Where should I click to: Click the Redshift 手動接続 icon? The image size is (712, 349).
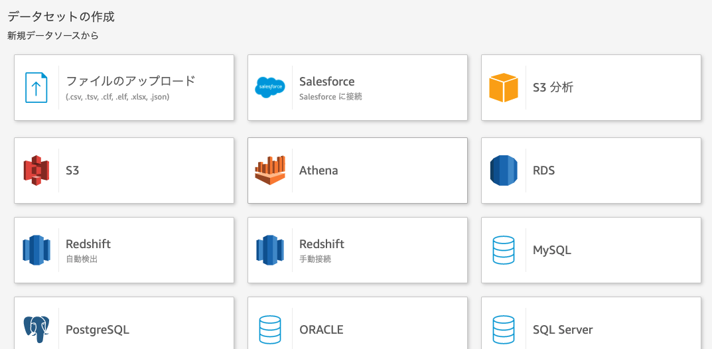270,250
